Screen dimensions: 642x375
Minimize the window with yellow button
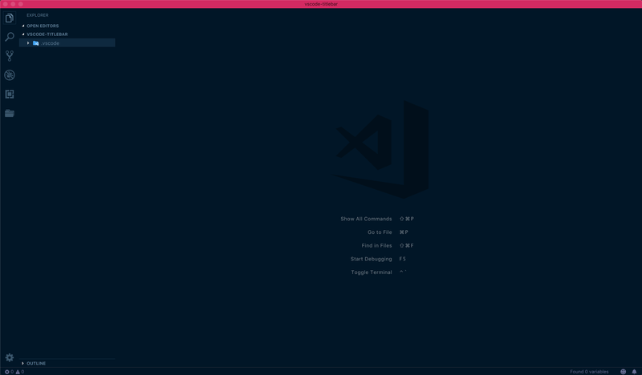(13, 4)
